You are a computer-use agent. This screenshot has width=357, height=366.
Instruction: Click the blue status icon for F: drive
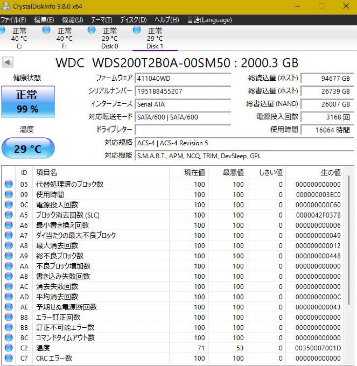(46, 30)
